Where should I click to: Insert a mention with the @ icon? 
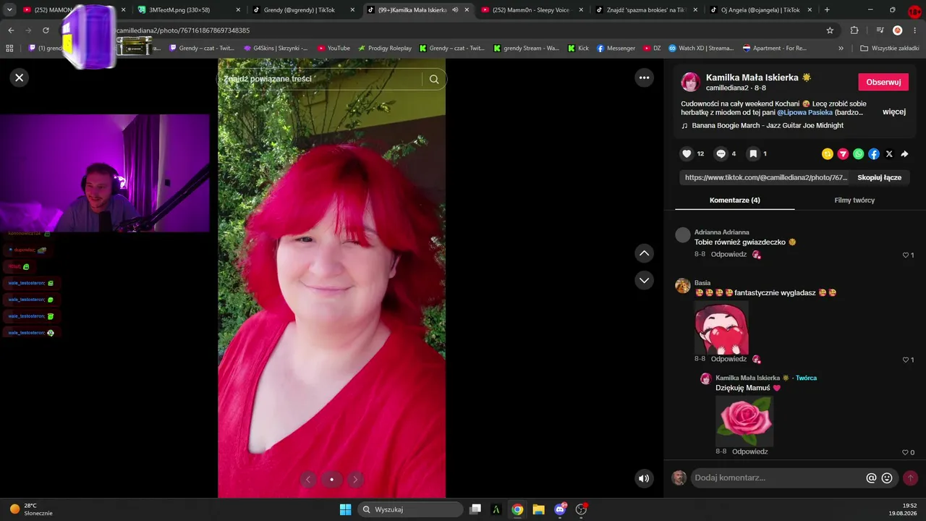point(872,478)
